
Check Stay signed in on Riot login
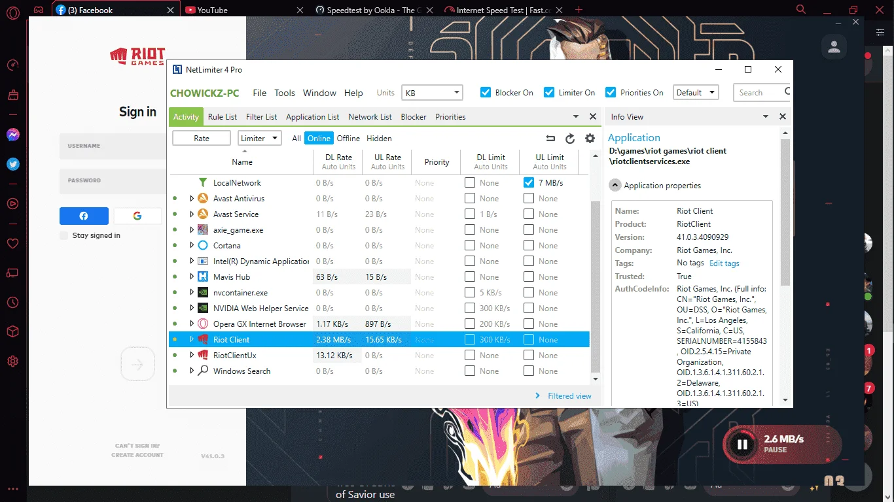coord(63,235)
